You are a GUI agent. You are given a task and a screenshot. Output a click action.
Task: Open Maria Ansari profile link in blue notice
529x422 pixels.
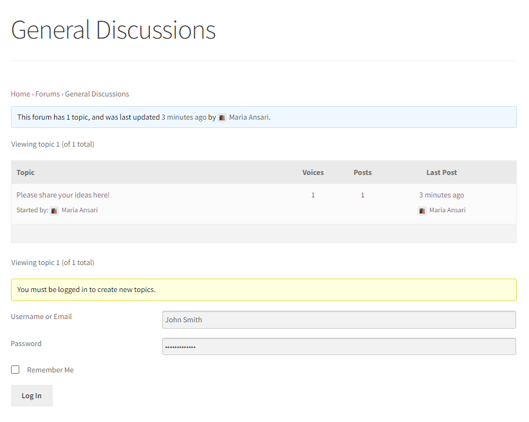point(249,117)
